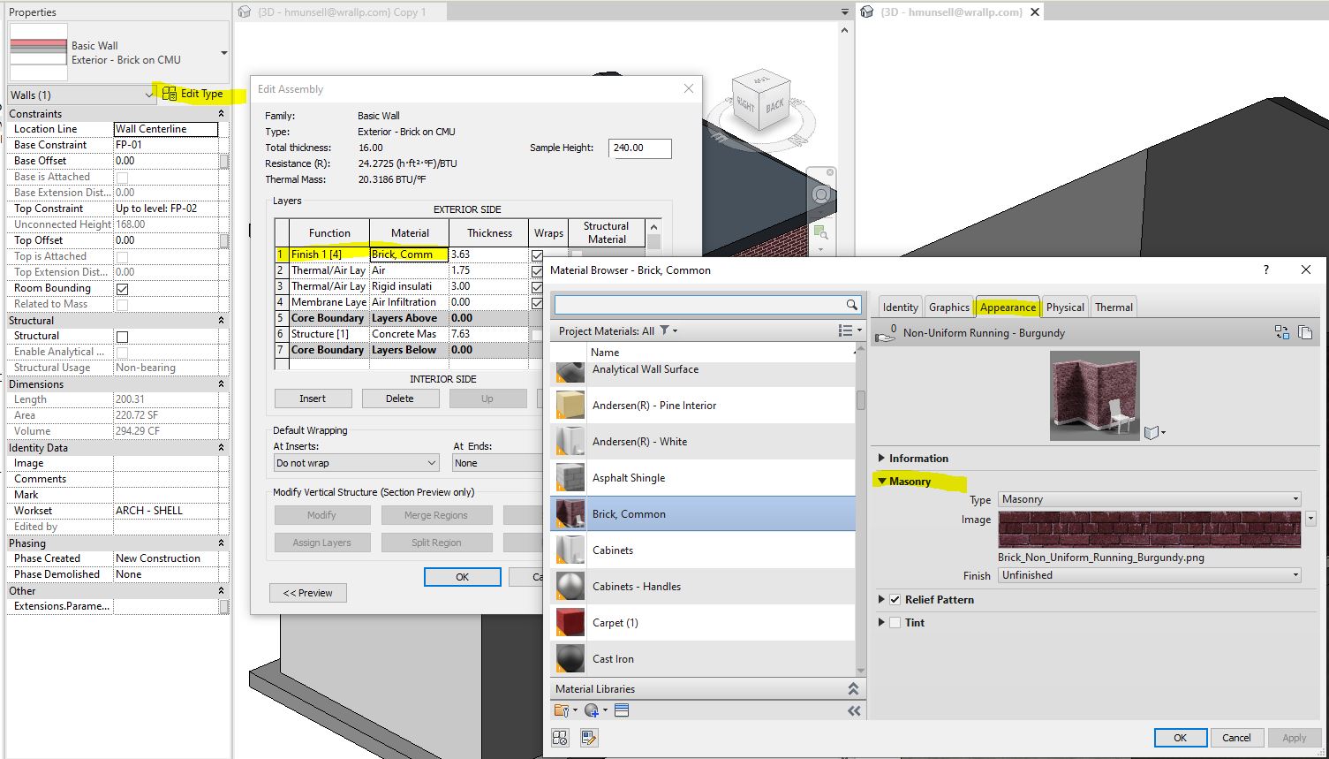Open the library list view icon
The image size is (1329, 759).
click(x=621, y=710)
